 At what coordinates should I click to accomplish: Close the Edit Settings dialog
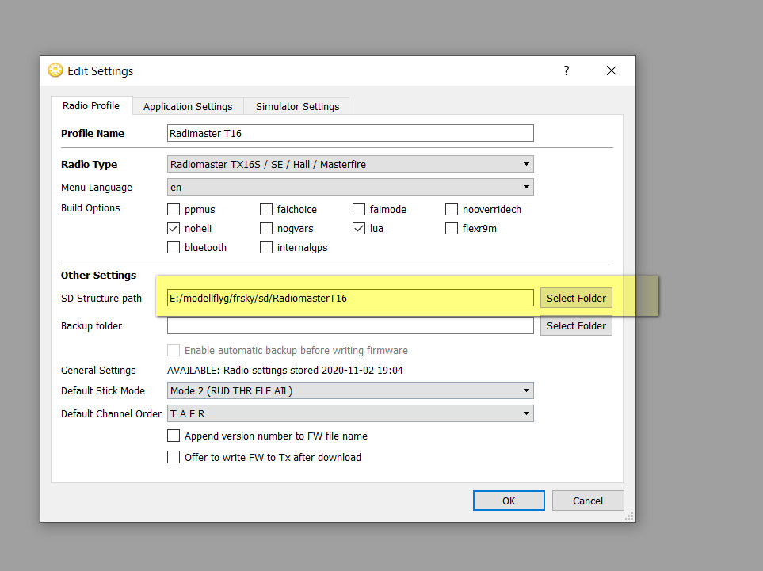point(611,70)
